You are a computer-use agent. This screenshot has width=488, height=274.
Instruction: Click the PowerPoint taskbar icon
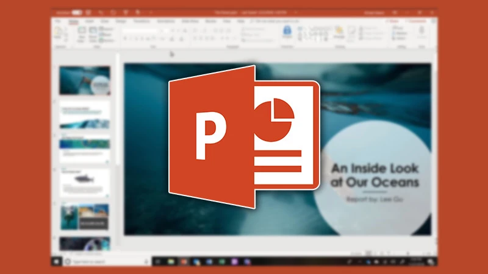click(x=184, y=262)
